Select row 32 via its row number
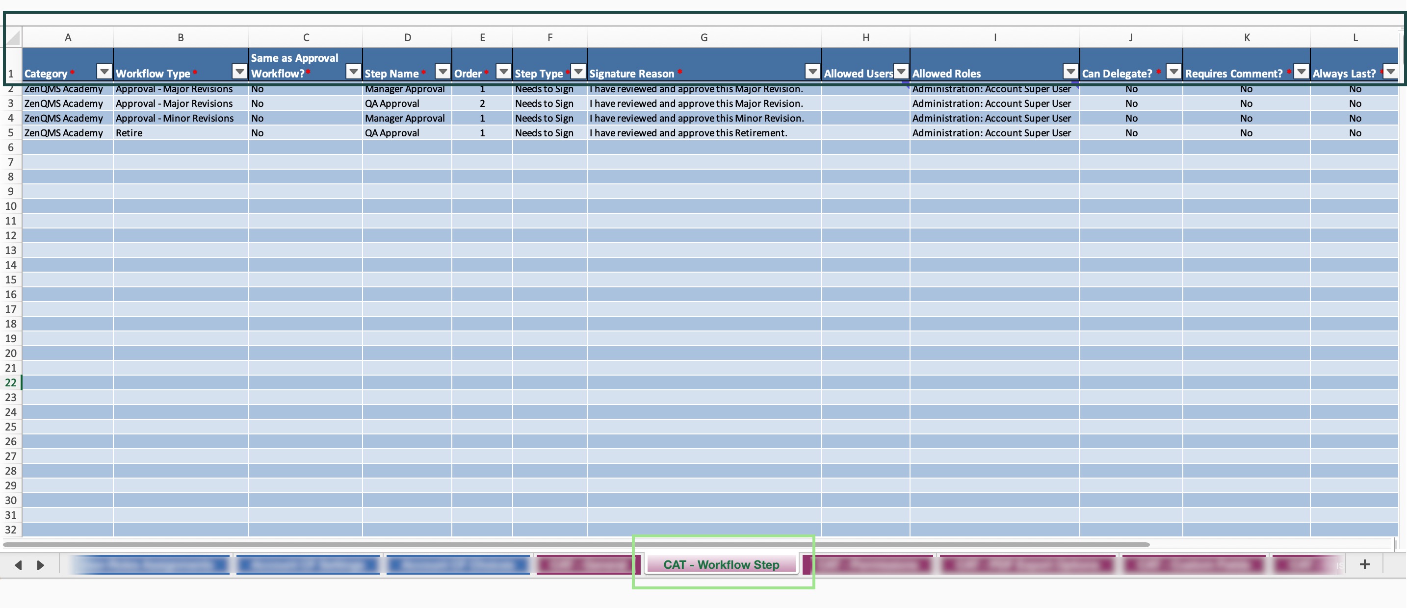This screenshot has height=608, width=1407. coord(11,530)
